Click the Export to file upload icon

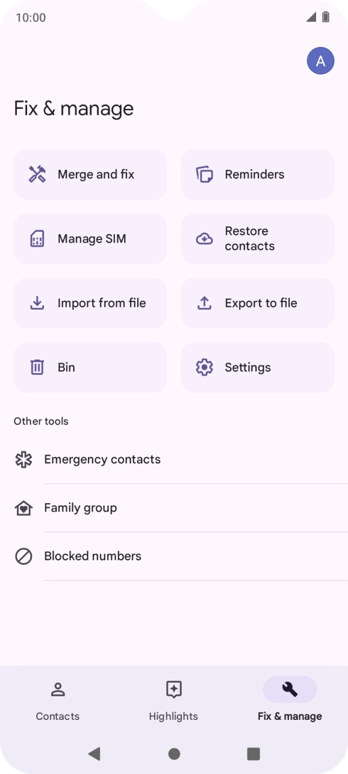coord(204,303)
